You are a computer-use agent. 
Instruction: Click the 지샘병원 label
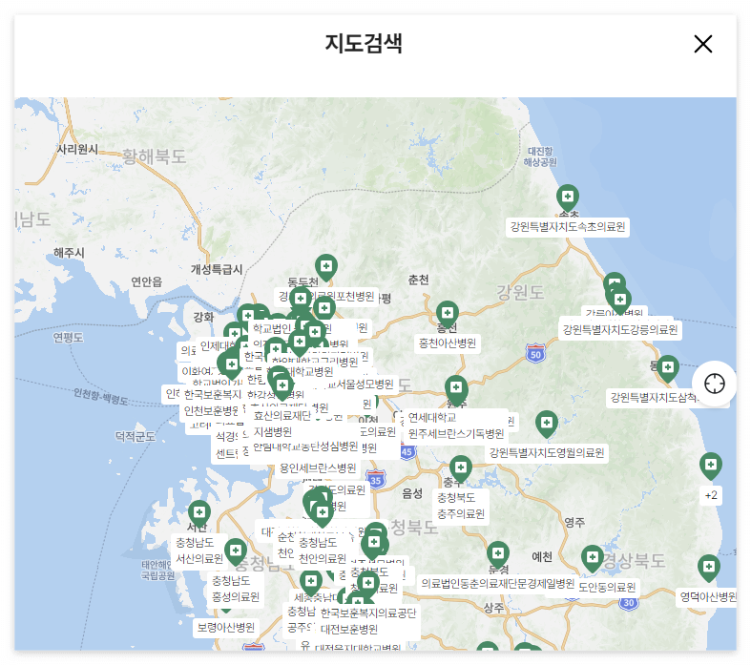[273, 432]
